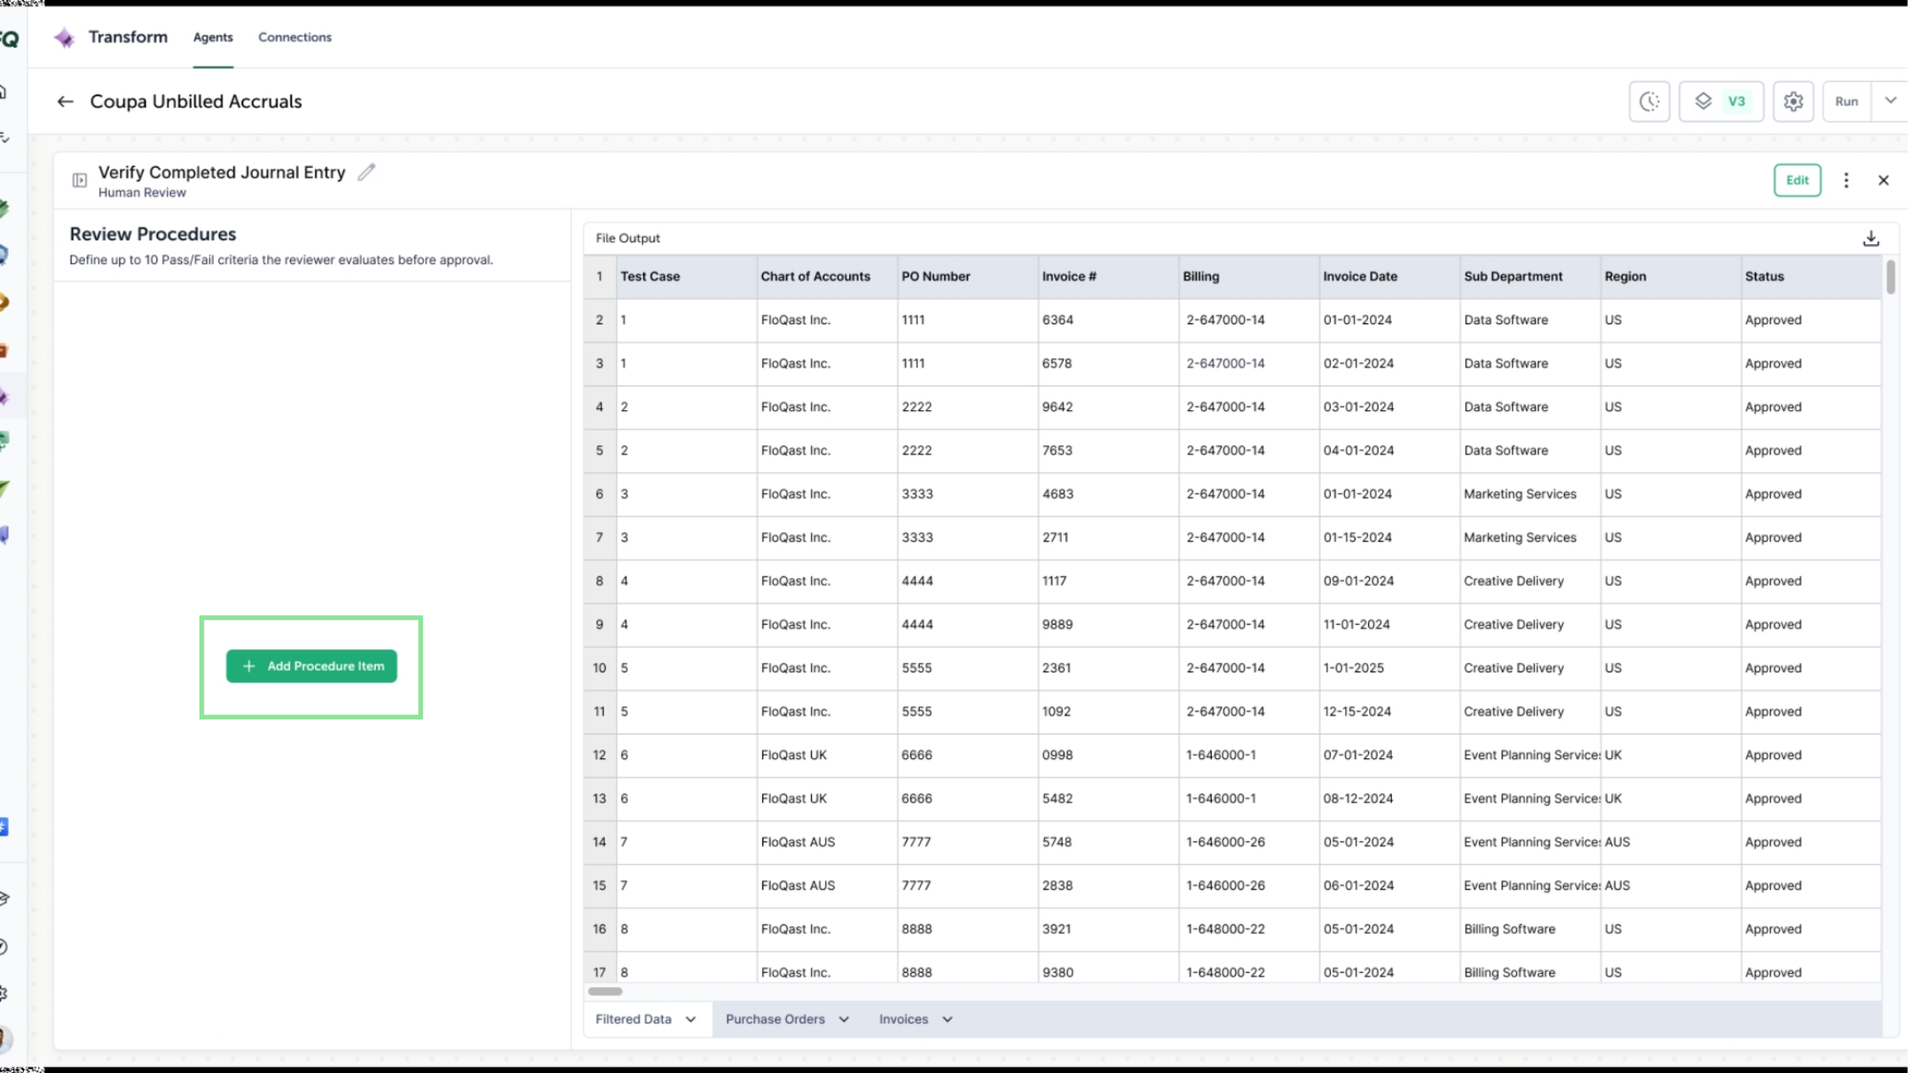The image size is (1908, 1073).
Task: Click invoice date 12-15-2024 cell
Action: [1390, 712]
